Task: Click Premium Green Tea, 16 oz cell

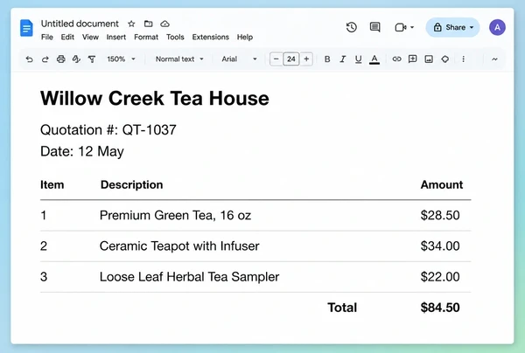Action: coord(176,215)
